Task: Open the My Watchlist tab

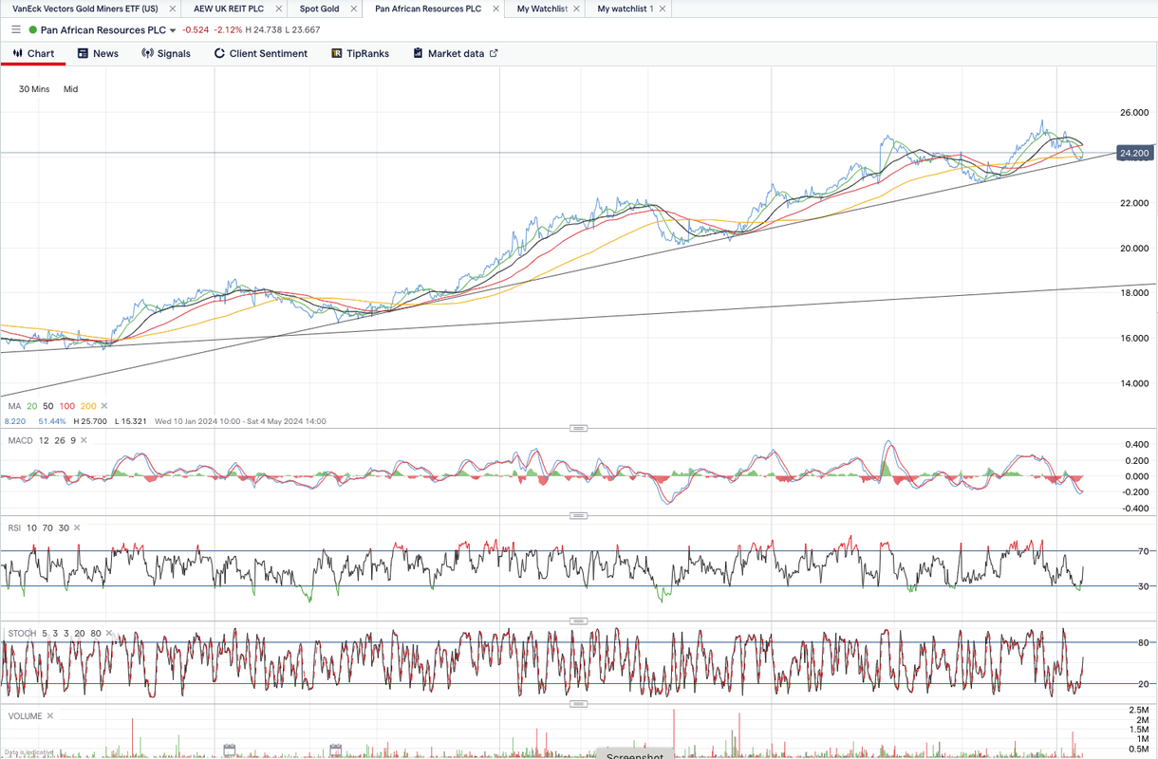Action: click(x=542, y=9)
